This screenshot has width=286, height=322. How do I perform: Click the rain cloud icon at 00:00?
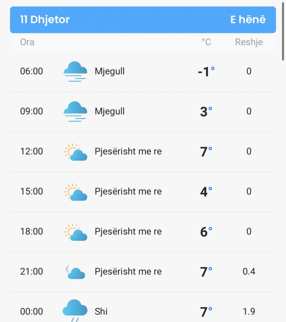click(75, 310)
